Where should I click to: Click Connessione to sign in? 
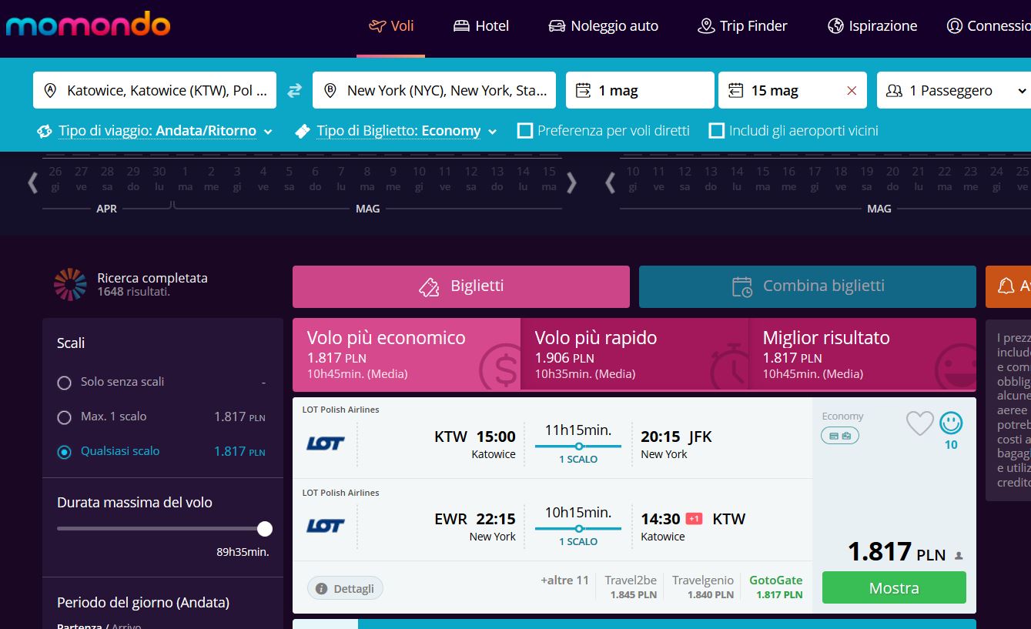click(x=989, y=25)
